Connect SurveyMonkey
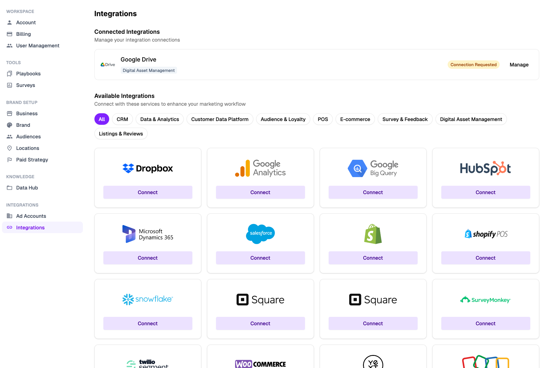 click(x=485, y=324)
